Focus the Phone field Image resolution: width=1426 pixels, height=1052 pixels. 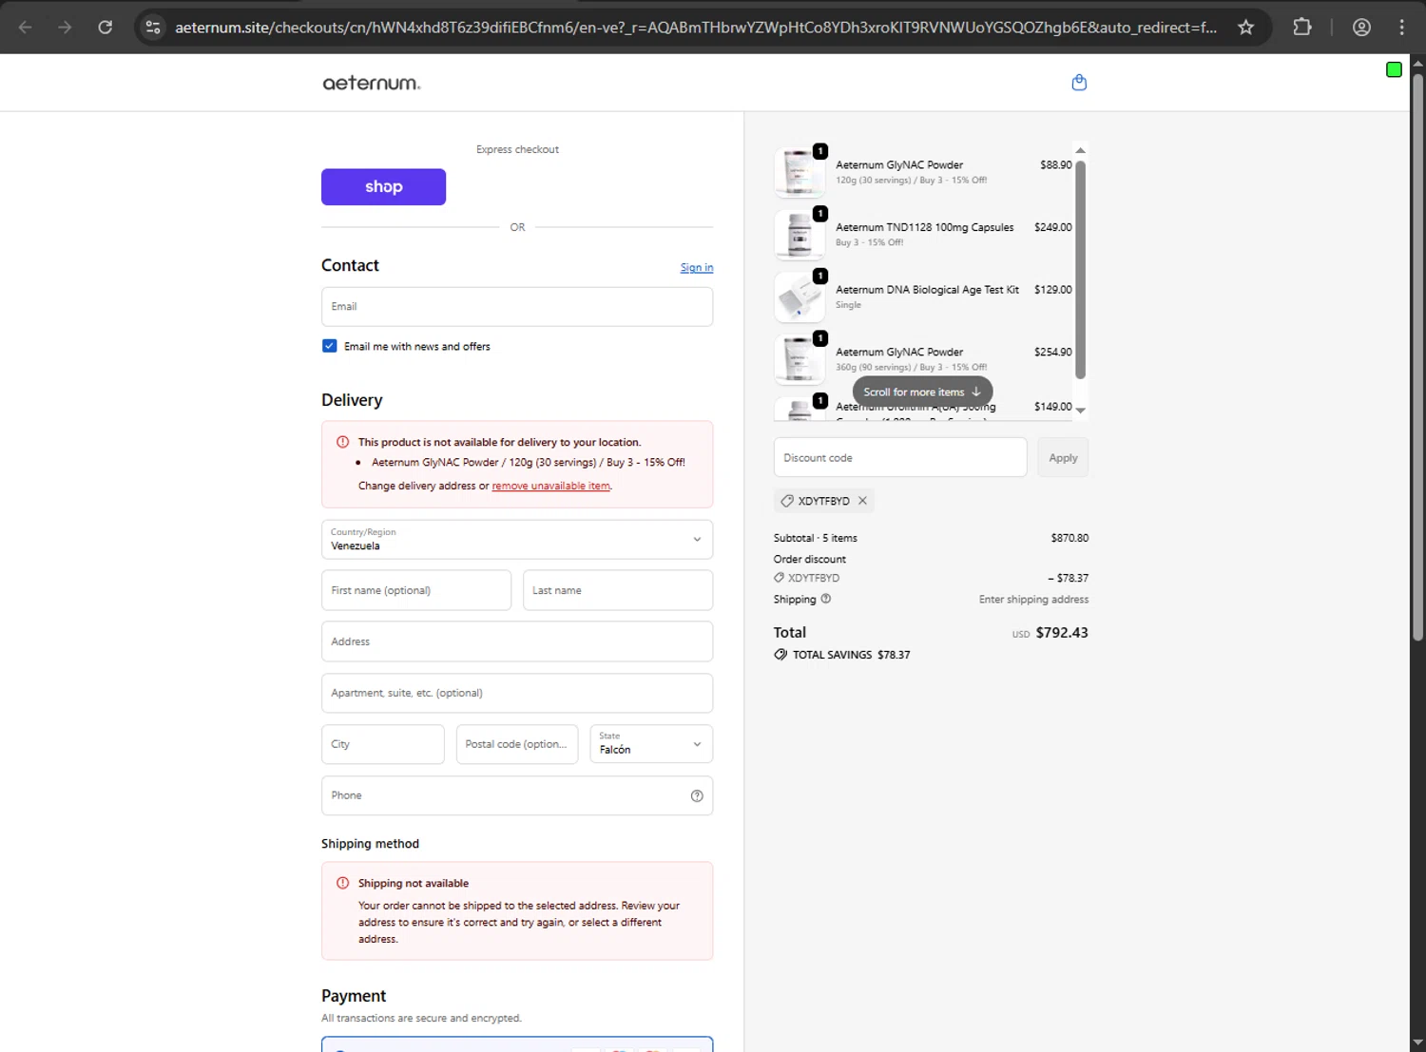(517, 795)
